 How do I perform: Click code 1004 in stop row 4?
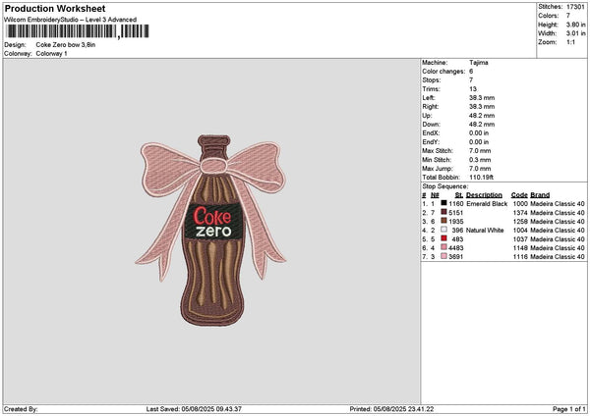[520, 231]
